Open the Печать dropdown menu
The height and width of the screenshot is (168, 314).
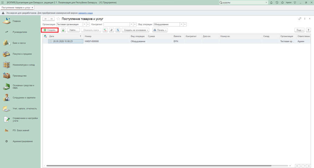tap(160, 30)
